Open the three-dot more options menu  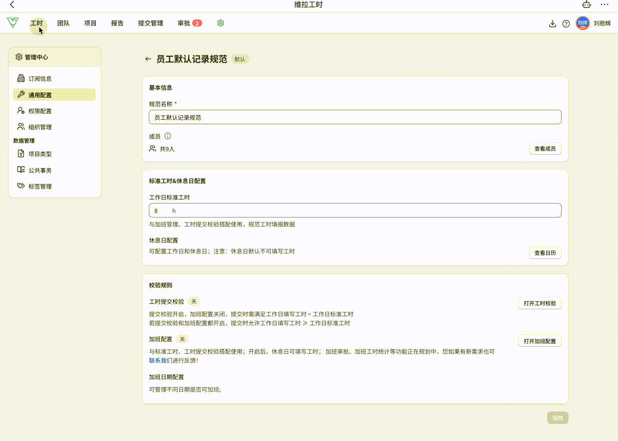click(605, 4)
